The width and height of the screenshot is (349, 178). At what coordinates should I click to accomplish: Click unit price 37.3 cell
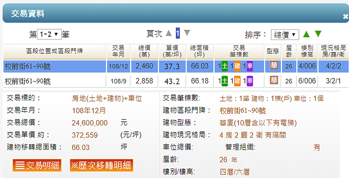click(x=172, y=67)
